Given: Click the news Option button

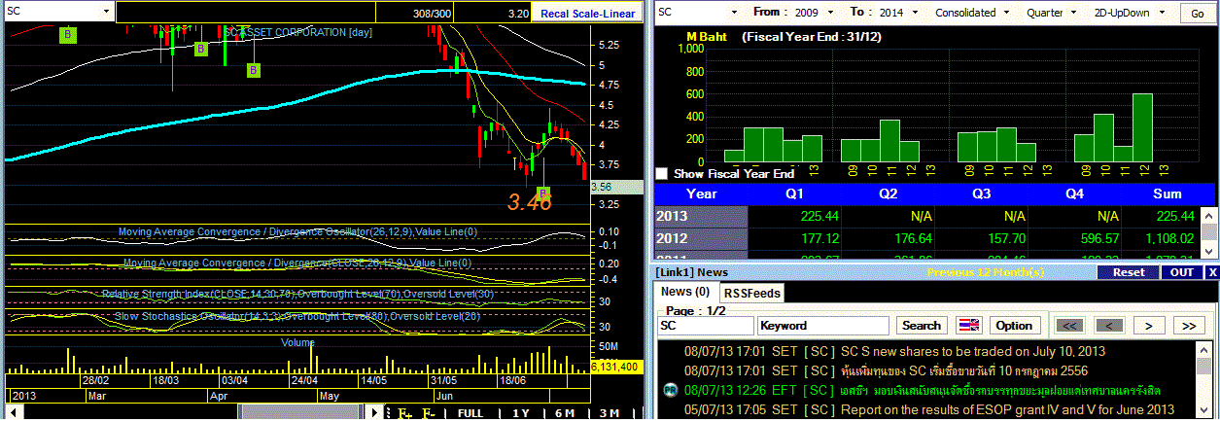Looking at the screenshot, I should point(1014,326).
